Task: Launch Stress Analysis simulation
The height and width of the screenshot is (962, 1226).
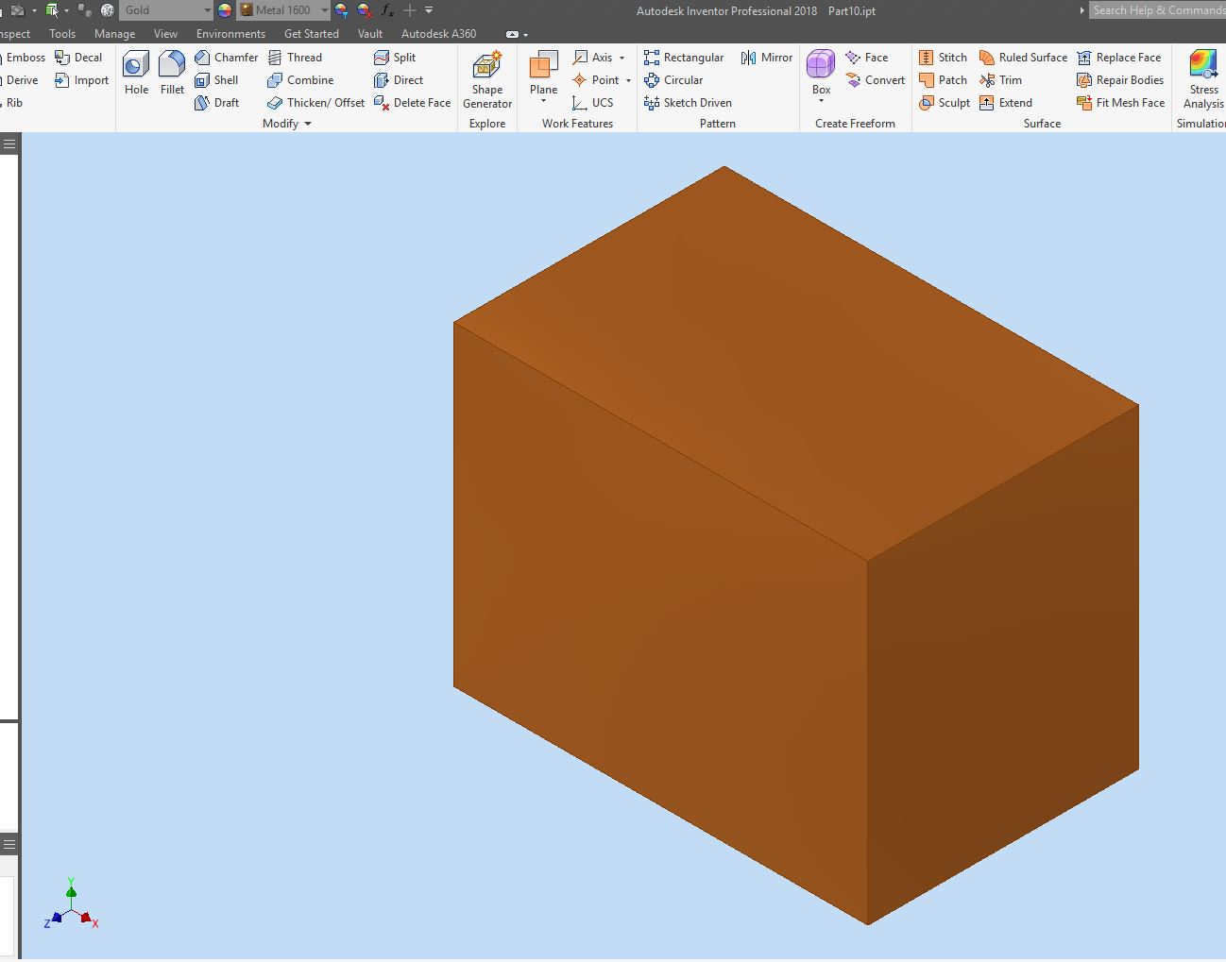Action: click(1203, 80)
